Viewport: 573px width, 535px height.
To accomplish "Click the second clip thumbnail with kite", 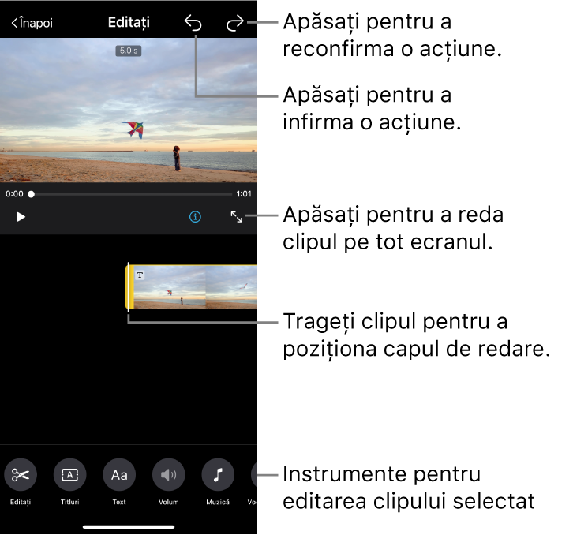I will (x=231, y=287).
